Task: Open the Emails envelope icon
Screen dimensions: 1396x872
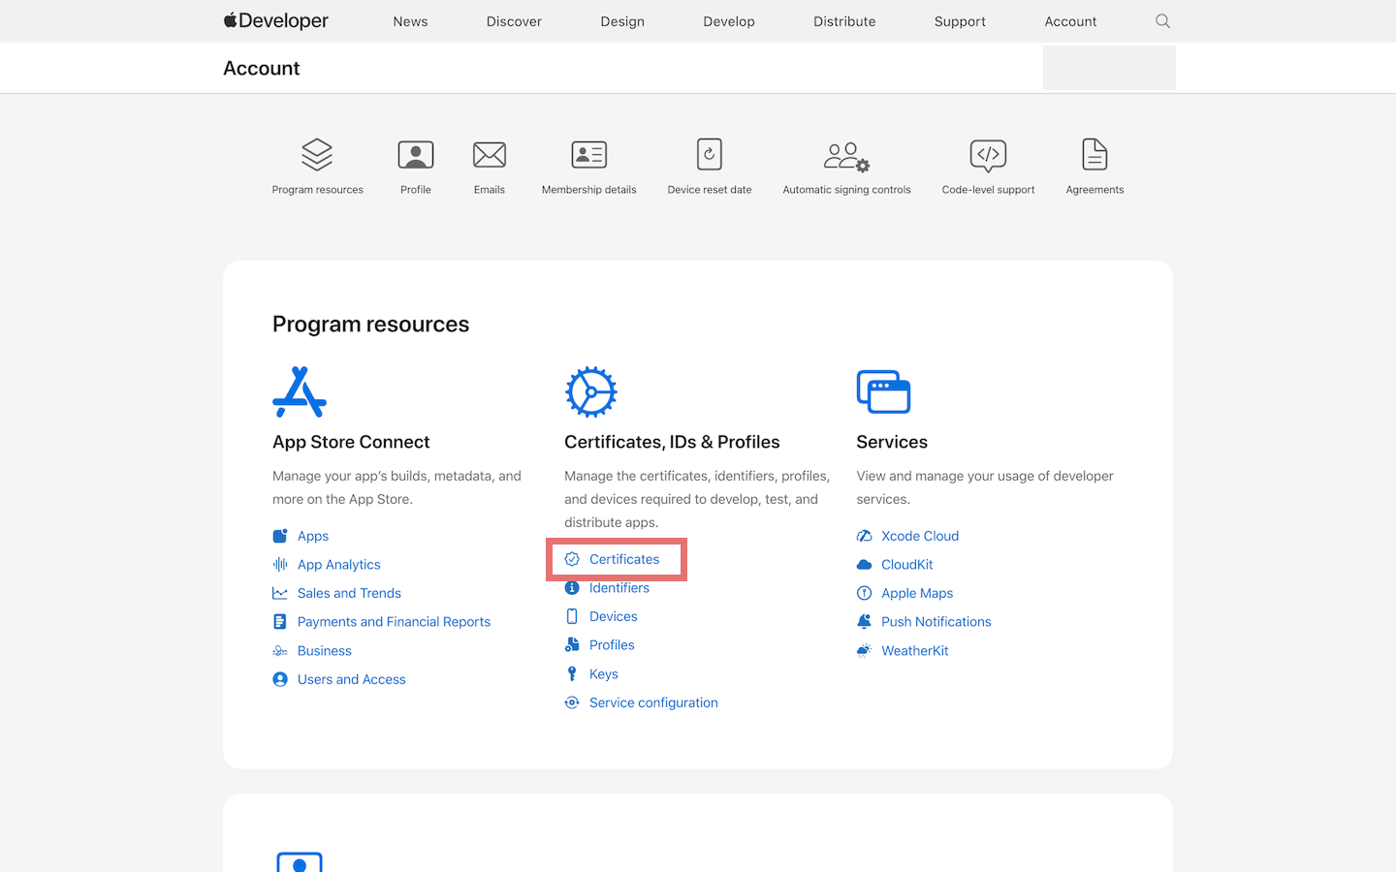Action: 490,156
